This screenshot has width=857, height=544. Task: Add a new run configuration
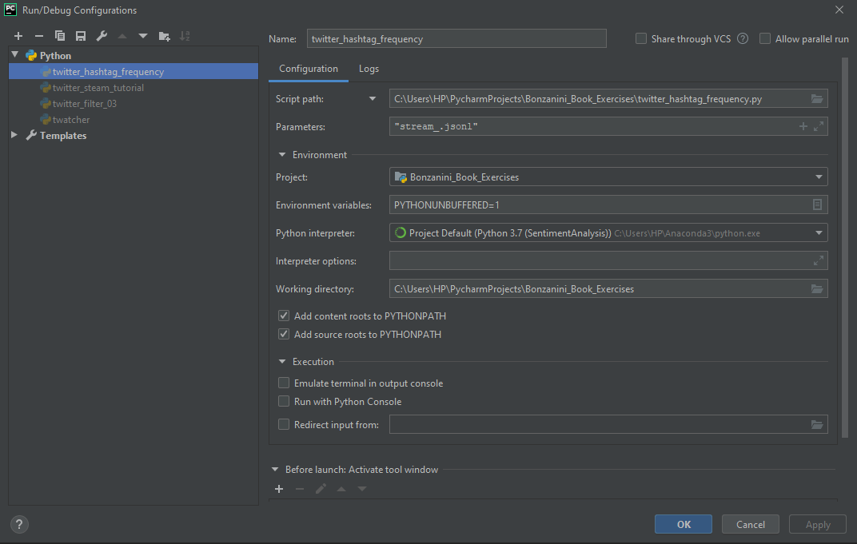tap(18, 36)
